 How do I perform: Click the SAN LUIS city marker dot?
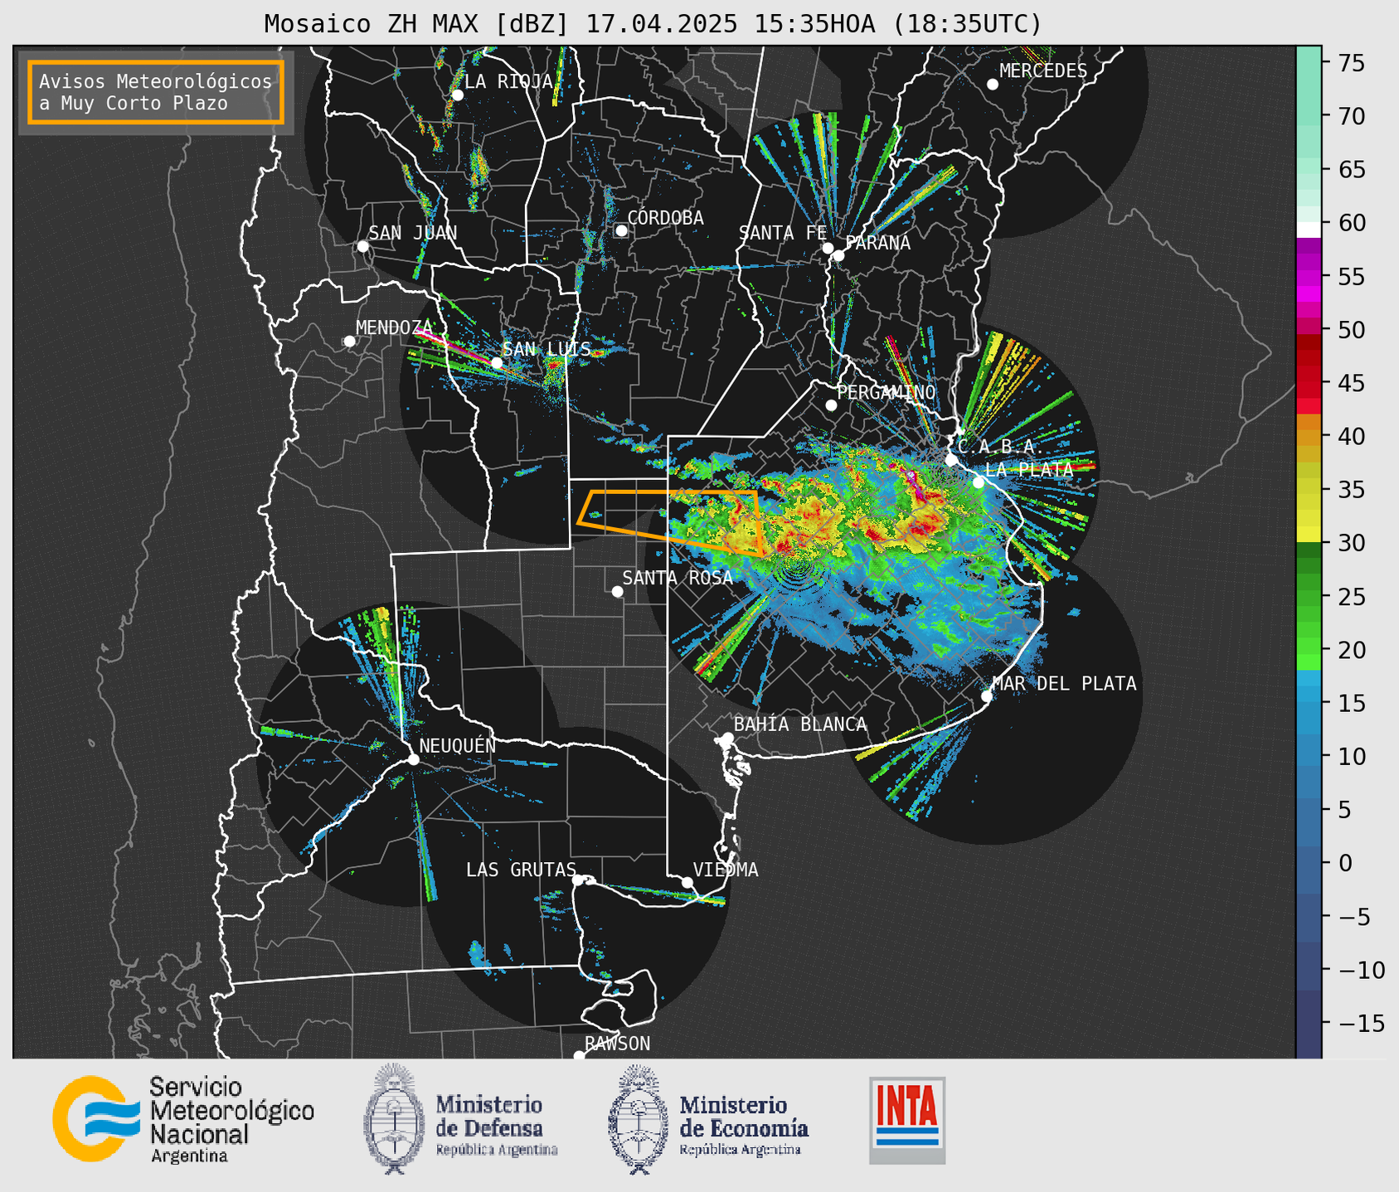coord(497,363)
